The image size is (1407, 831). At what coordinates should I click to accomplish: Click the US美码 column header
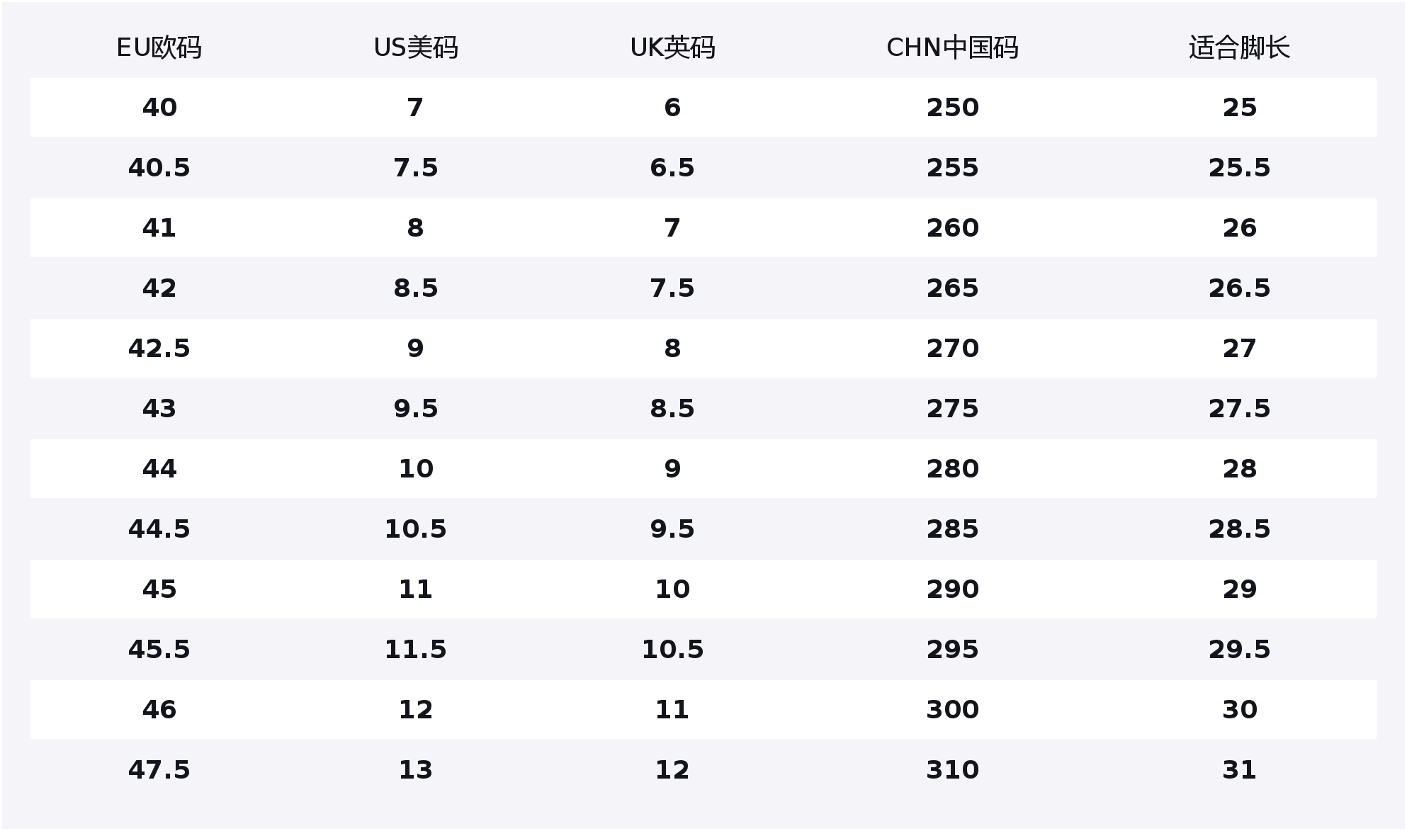click(x=415, y=47)
